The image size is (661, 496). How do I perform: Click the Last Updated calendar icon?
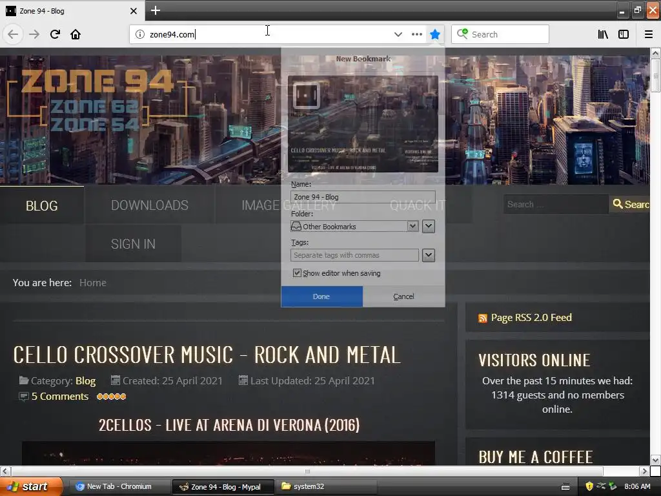(243, 380)
